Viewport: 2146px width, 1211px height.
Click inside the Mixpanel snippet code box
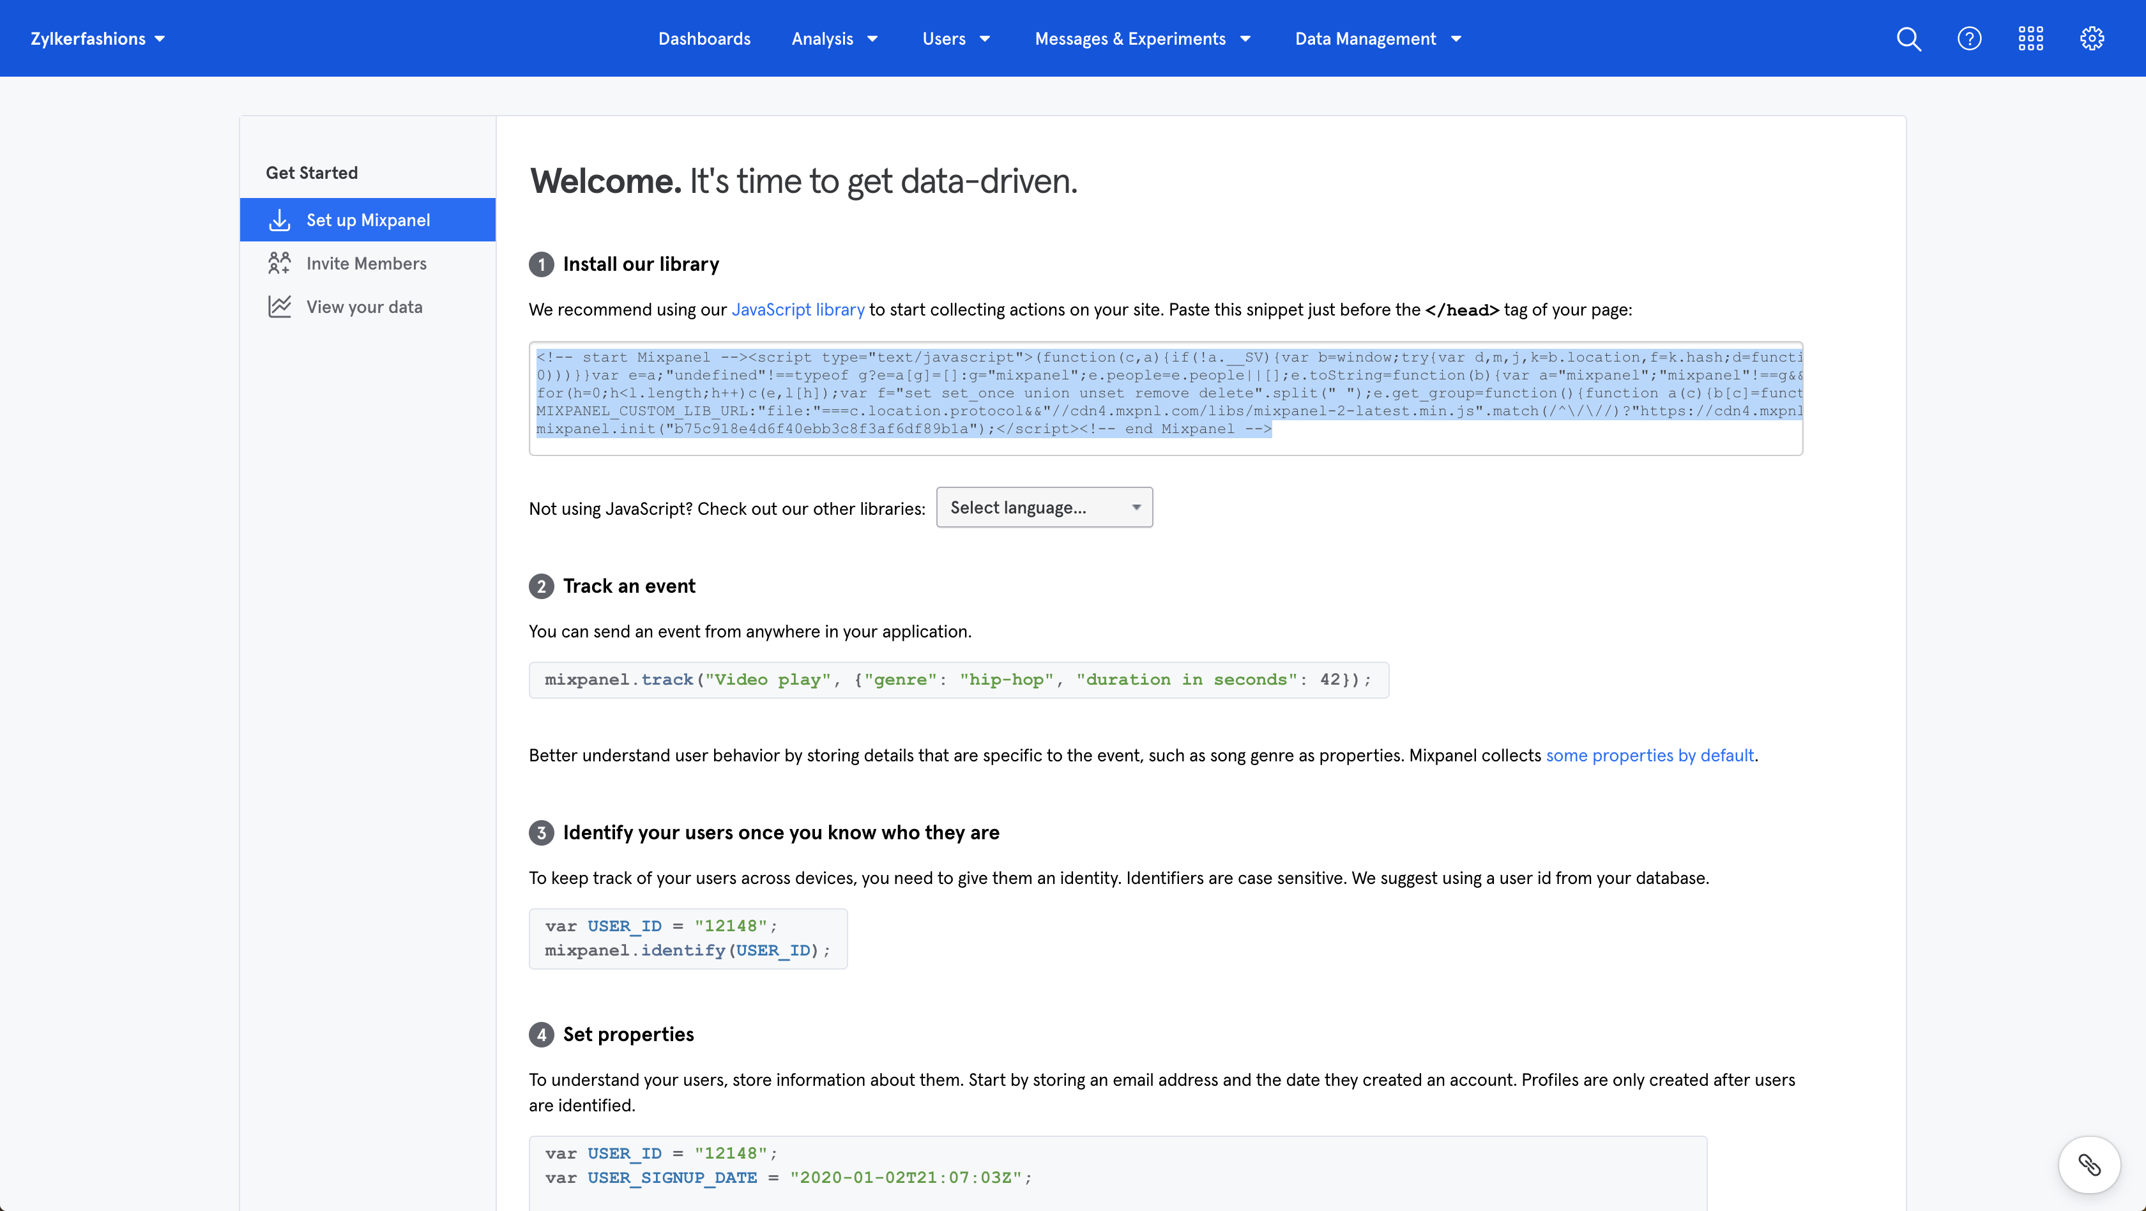pyautogui.click(x=1164, y=398)
